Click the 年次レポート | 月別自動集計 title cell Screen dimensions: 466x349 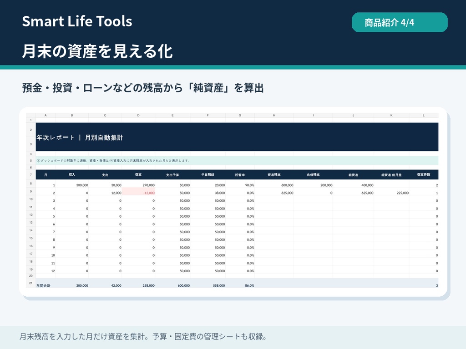(237, 137)
